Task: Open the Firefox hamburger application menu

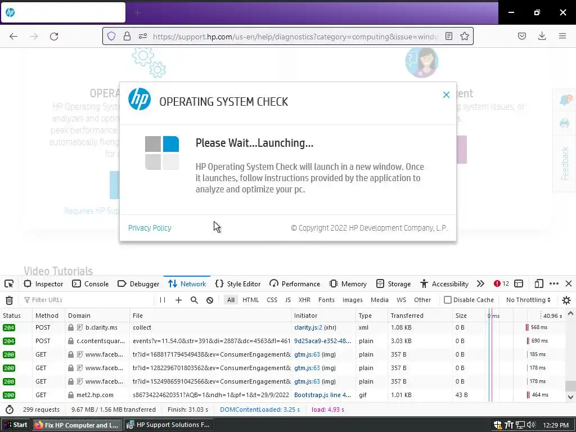Action: (562, 36)
